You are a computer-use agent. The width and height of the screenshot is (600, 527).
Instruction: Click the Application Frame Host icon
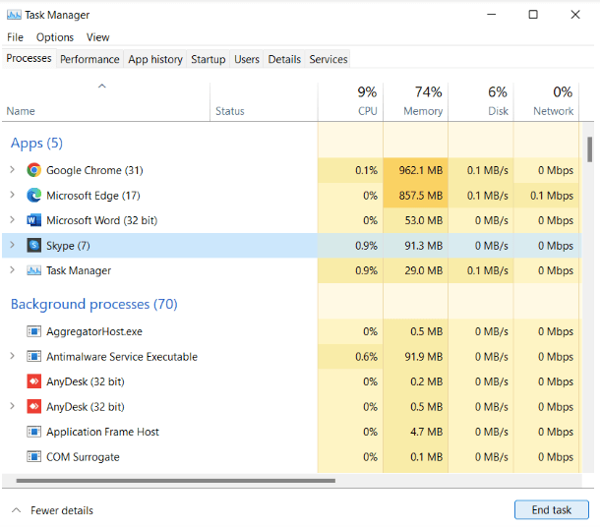[x=34, y=432]
